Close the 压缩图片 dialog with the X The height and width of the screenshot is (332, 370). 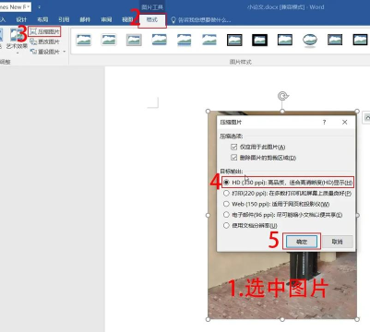[x=345, y=122]
